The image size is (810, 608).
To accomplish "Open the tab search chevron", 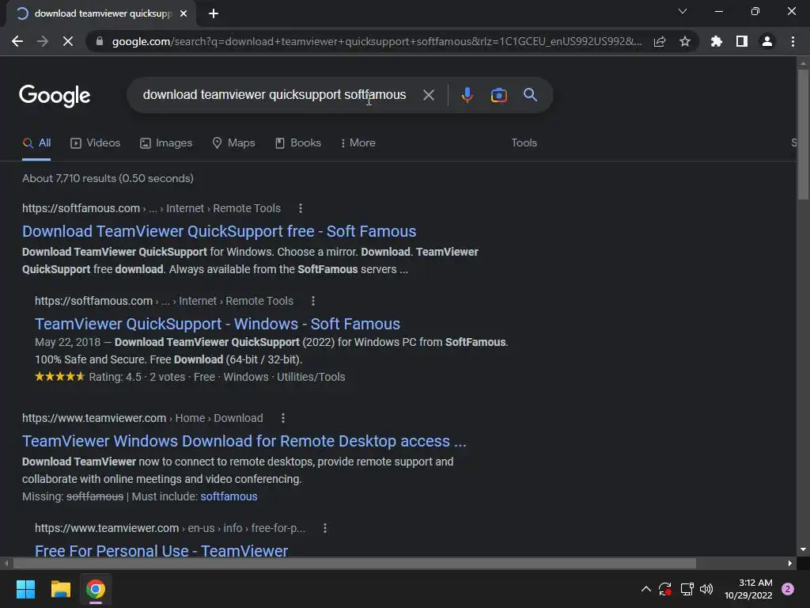I will click(x=683, y=11).
